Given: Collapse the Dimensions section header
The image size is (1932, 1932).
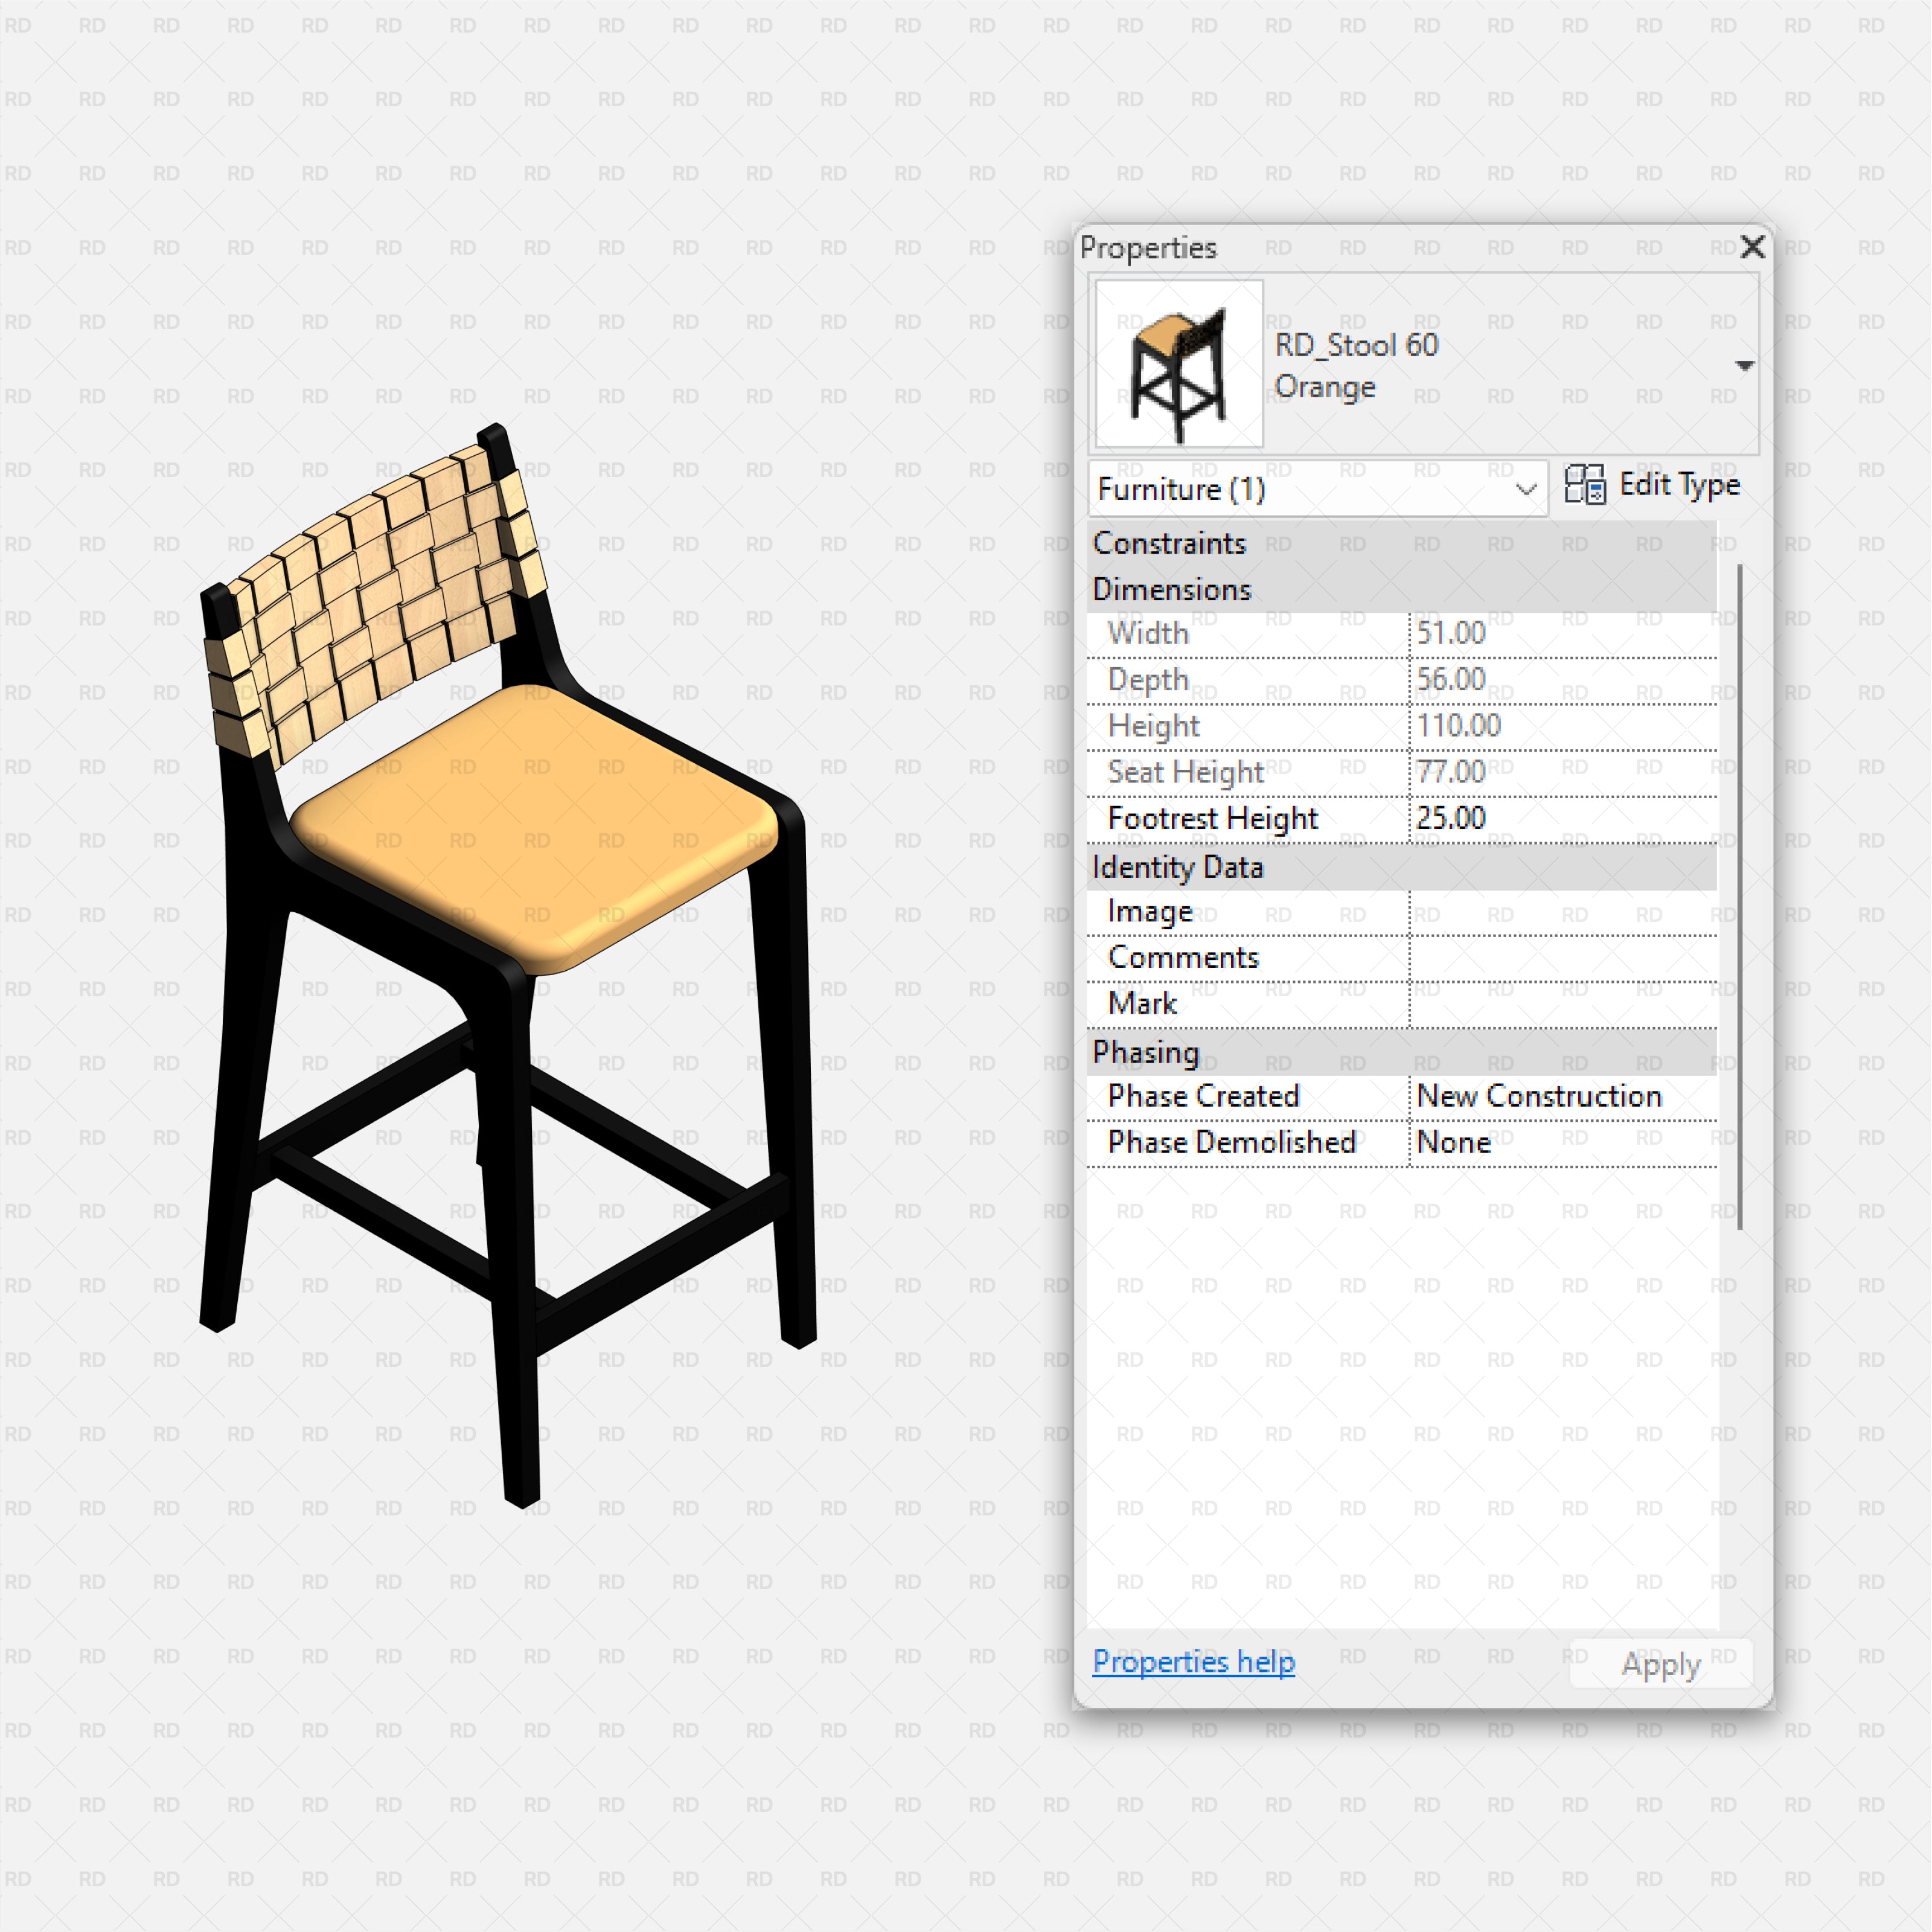Looking at the screenshot, I should click(1172, 589).
